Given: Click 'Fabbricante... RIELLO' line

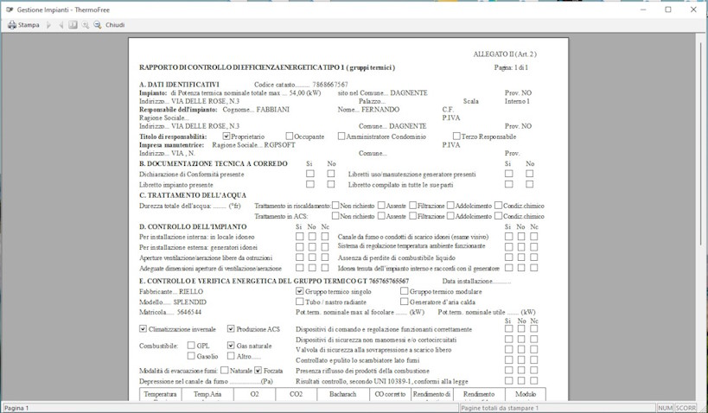Looking at the screenshot, I should pos(171,291).
